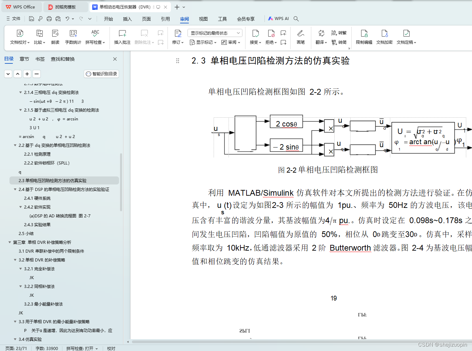
Task: Collapse the 3.2.1 完全补偿法 node
Action: click(20, 269)
